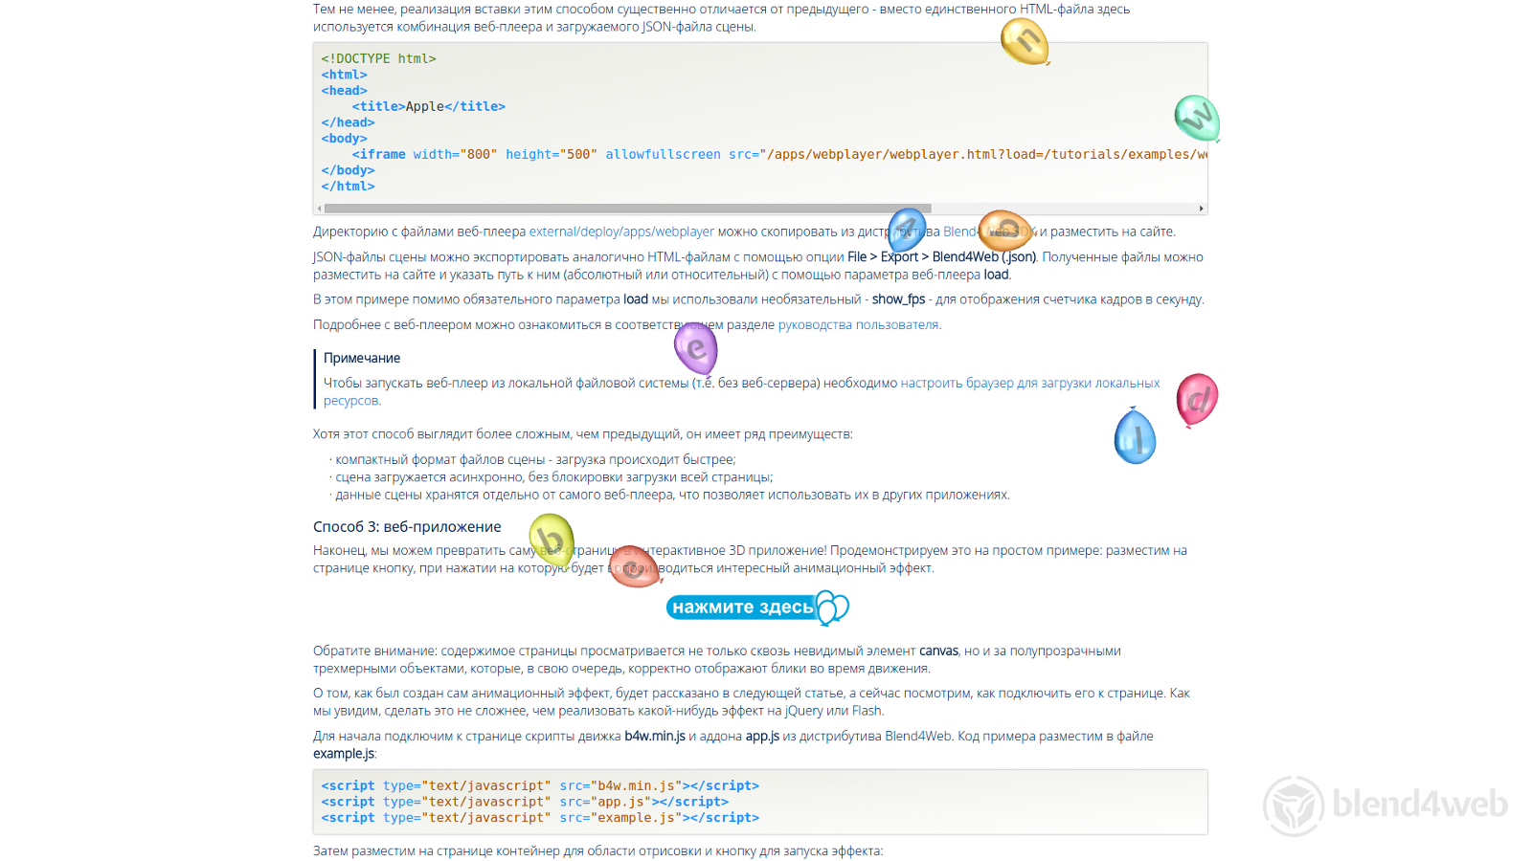This screenshot has width=1532, height=861.
Task: Click the <!DOCTYPE html> code line
Action: (378, 58)
